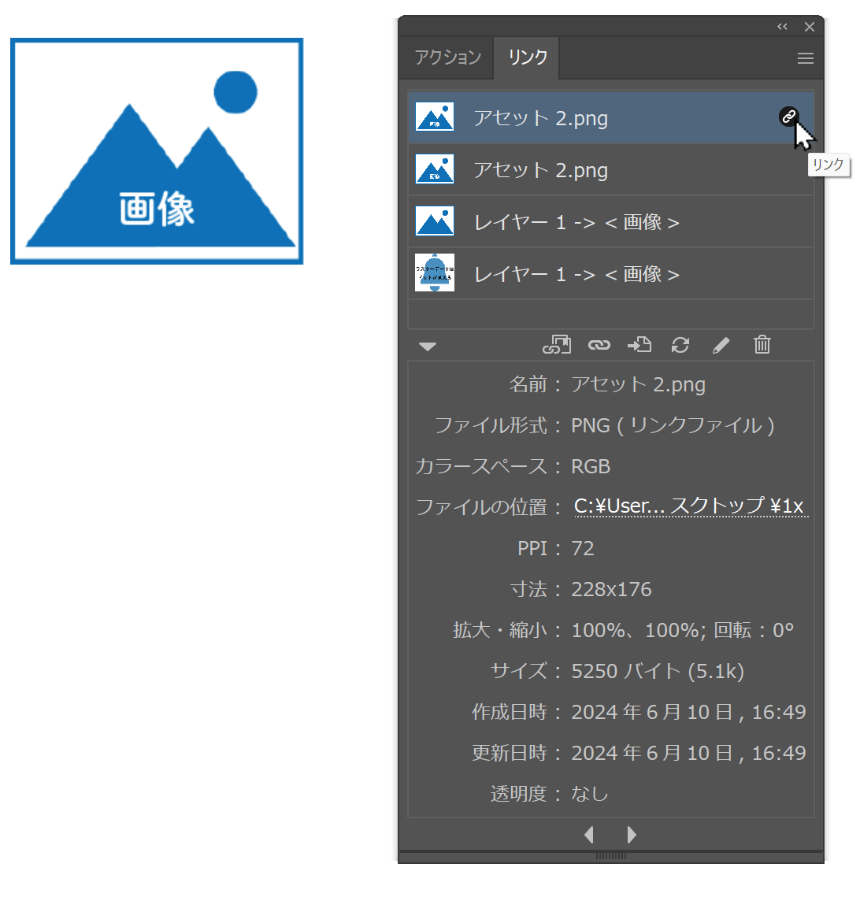860x897 pixels.
Task: Collapse the panel with the double-arrow icon
Action: coord(782,26)
